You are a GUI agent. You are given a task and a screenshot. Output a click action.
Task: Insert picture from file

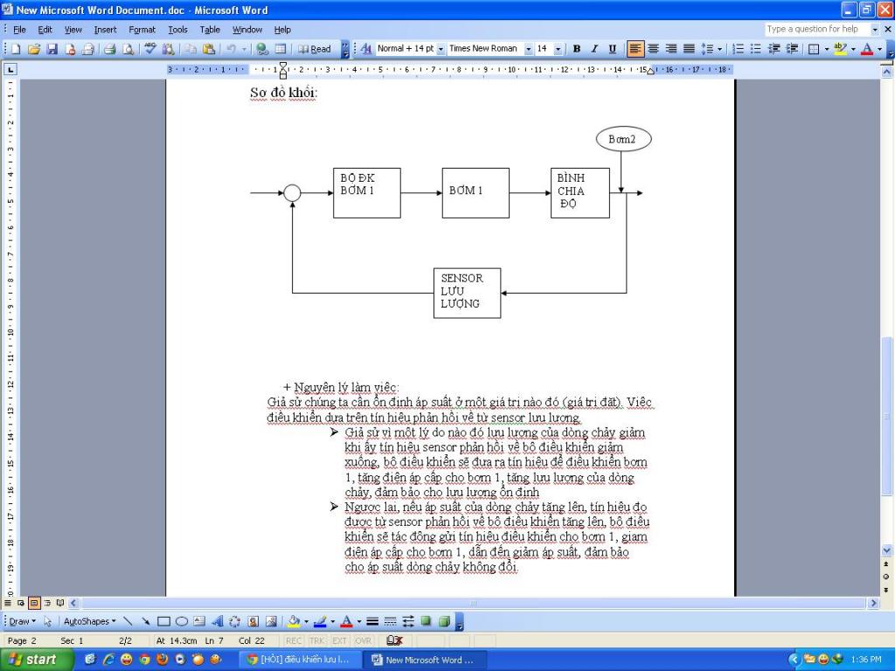point(271,621)
